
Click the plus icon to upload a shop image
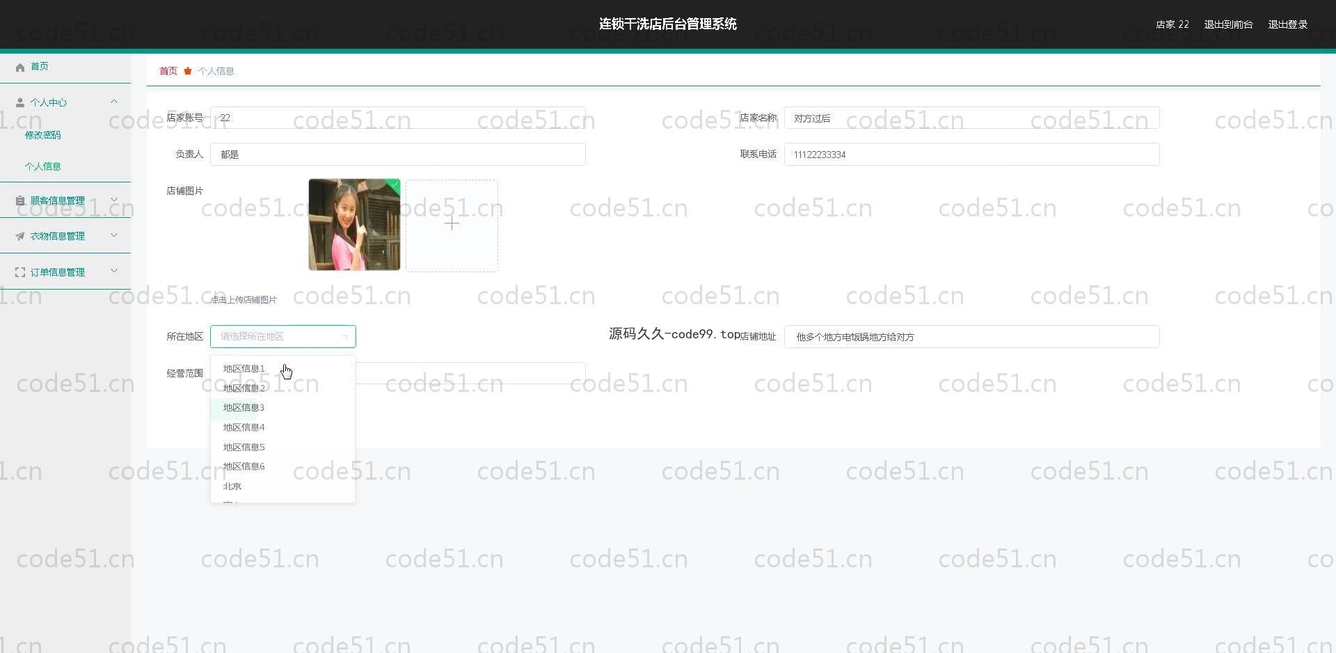click(452, 223)
